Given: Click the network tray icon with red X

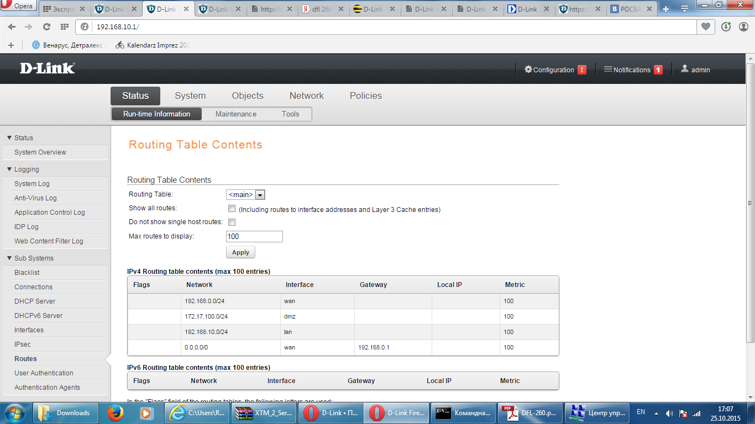Looking at the screenshot, I should tap(683, 413).
